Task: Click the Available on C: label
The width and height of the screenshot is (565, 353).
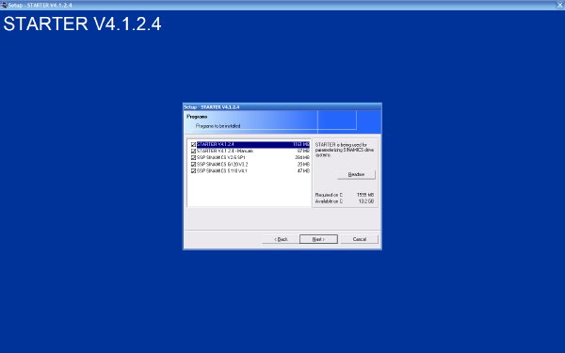Action: click(329, 201)
